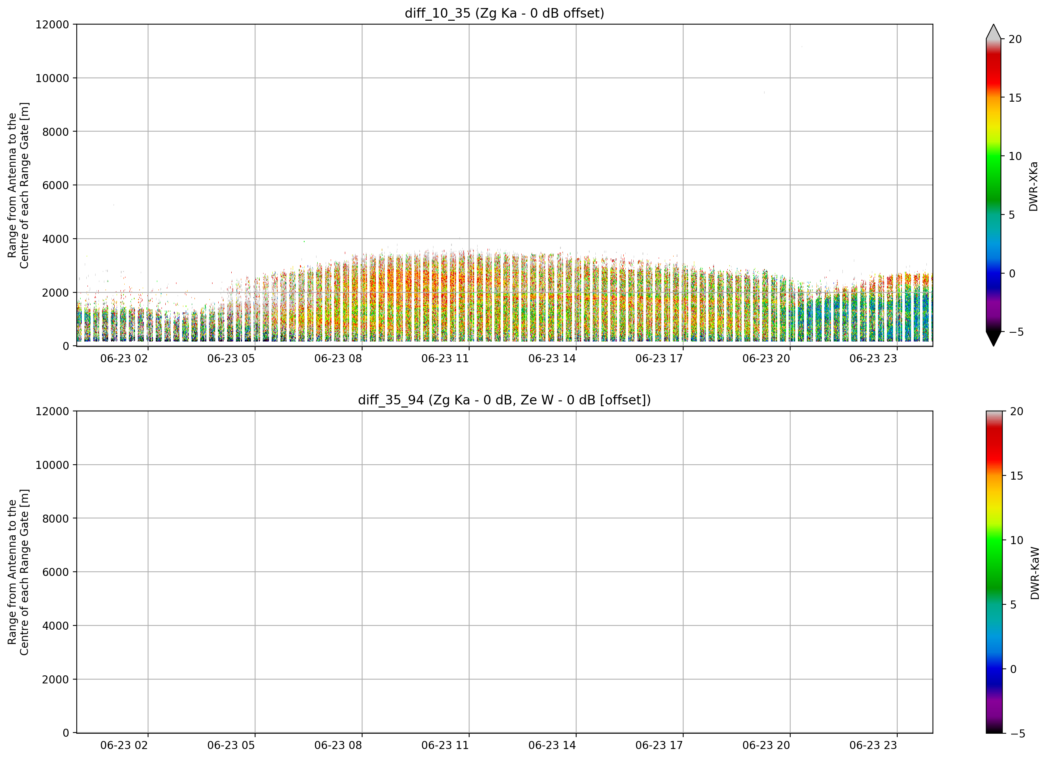1048x759 pixels.
Task: Click the 10000 y-tick on the top plot
Action: (52, 78)
